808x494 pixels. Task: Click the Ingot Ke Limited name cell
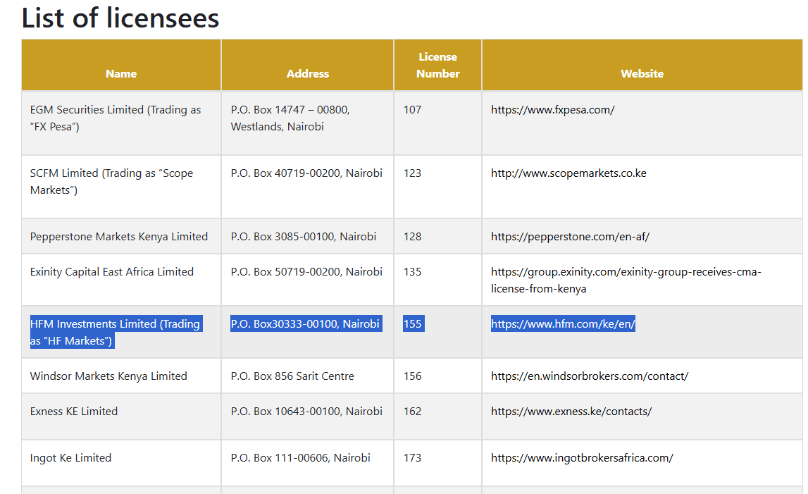(x=70, y=458)
